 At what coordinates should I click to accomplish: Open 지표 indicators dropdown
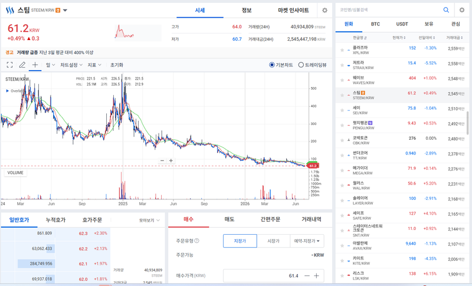coord(94,65)
